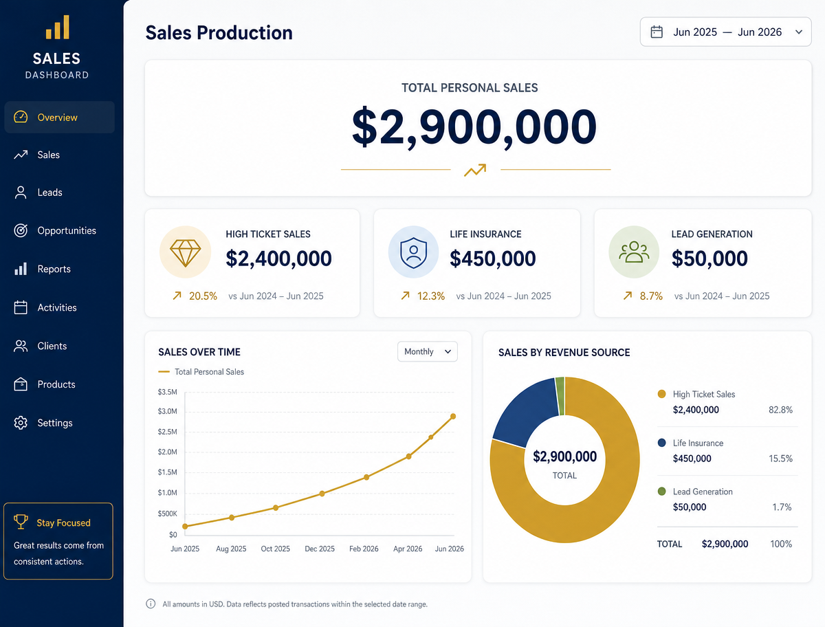
Task: Navigate to Opportunities in the sidebar
Action: [59, 230]
